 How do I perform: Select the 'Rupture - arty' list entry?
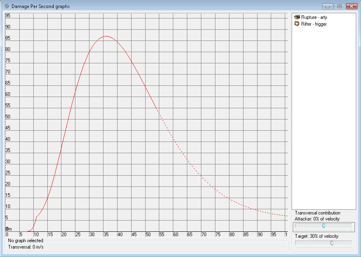tap(314, 18)
